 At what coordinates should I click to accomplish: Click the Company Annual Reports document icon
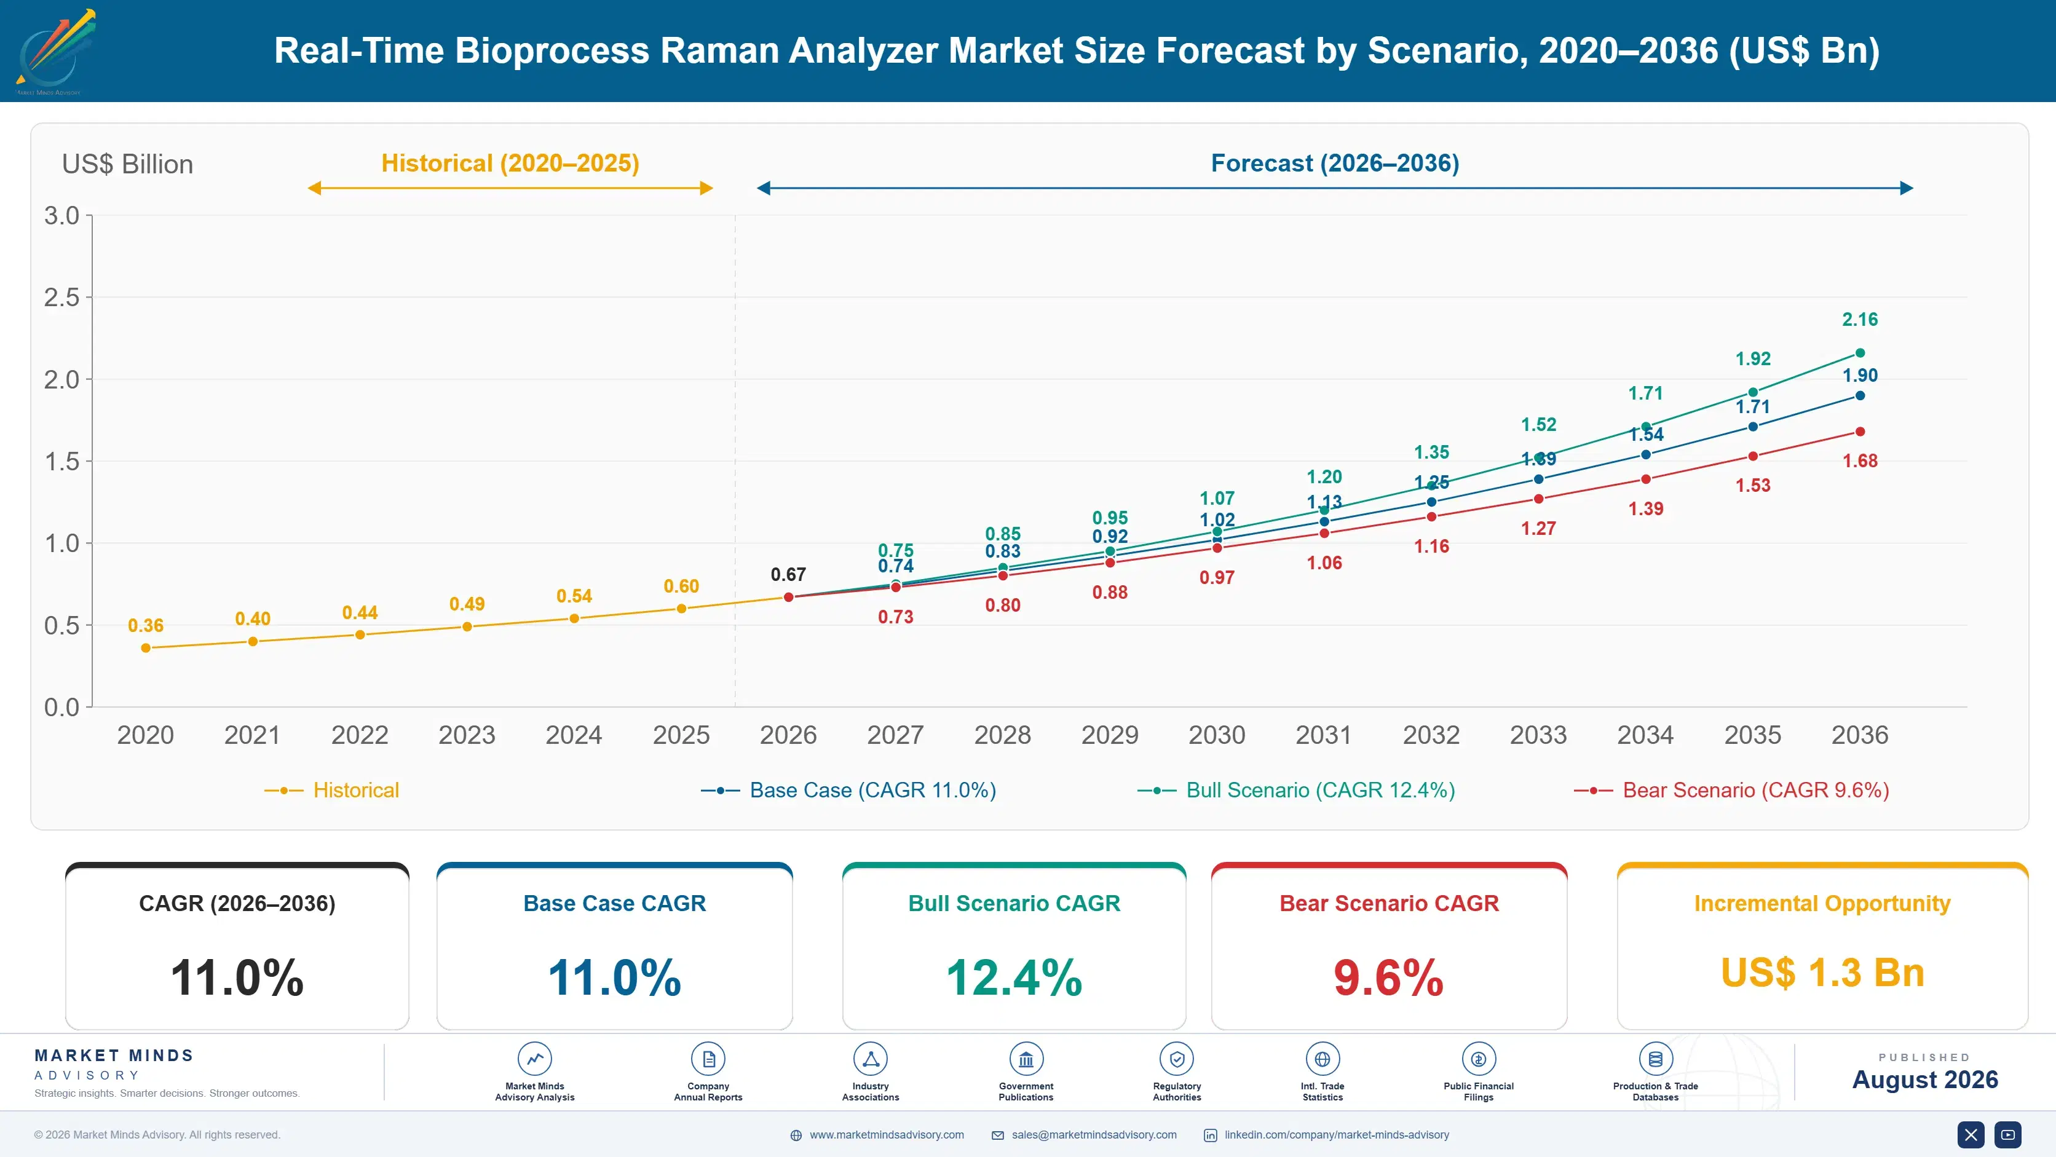(x=708, y=1059)
